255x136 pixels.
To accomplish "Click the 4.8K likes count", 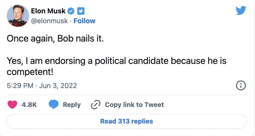I will pyautogui.click(x=29, y=105).
